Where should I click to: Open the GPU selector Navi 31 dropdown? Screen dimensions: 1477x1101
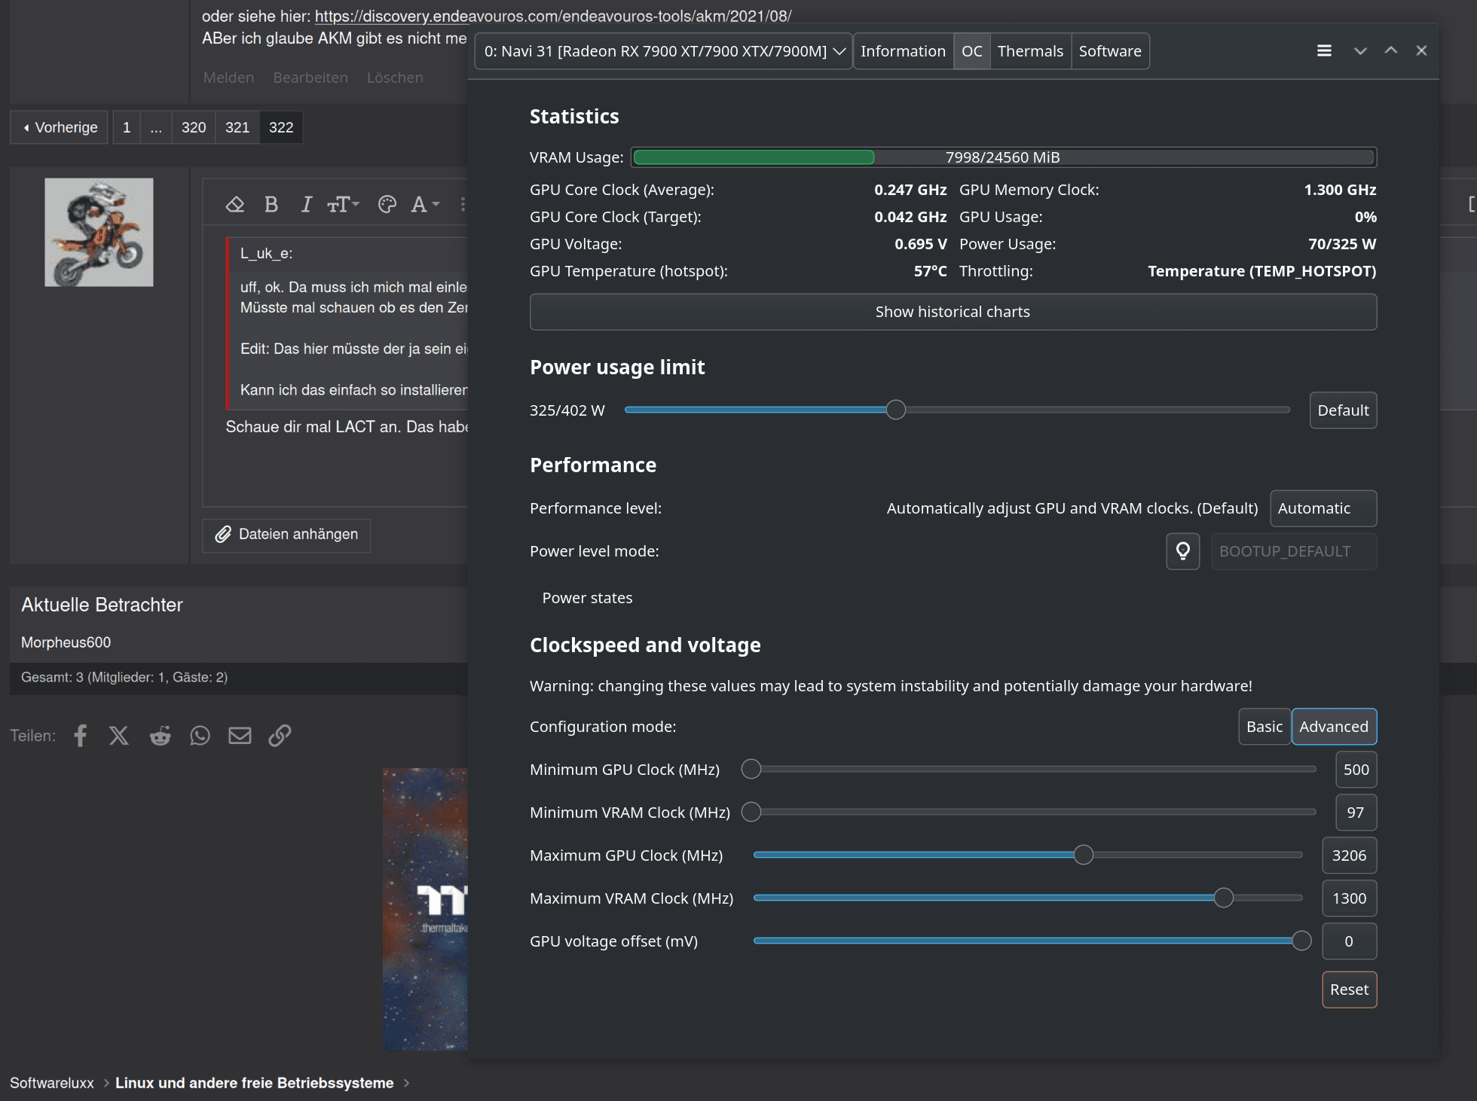click(663, 51)
